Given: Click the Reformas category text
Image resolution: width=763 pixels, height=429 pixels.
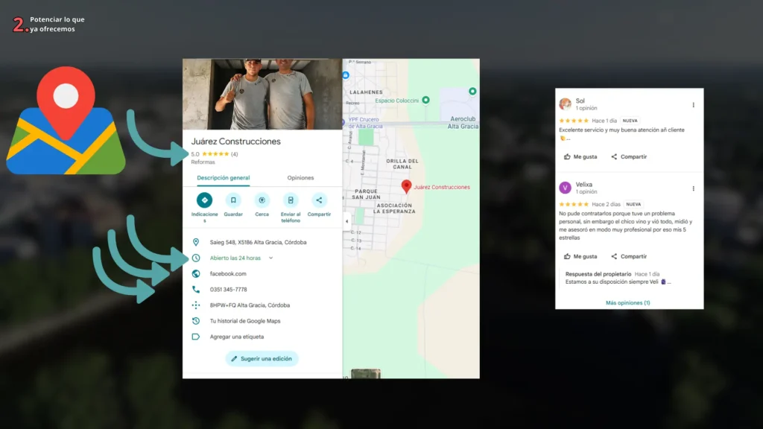Looking at the screenshot, I should [203, 162].
